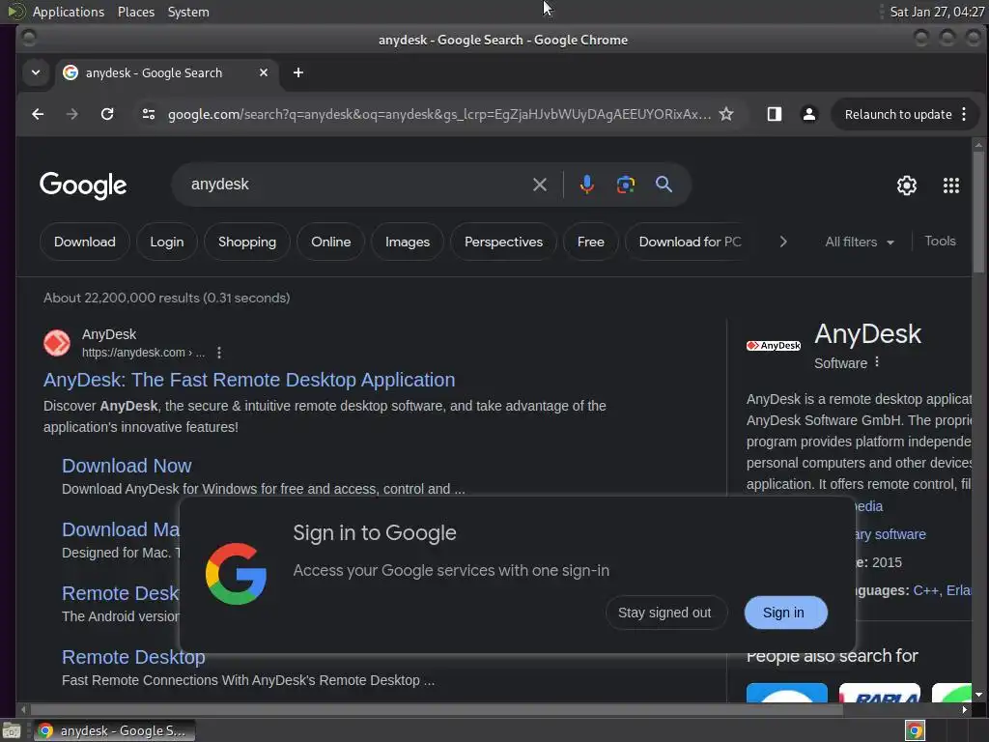This screenshot has width=989, height=742.
Task: Click the scroll down arrow
Action: [978, 695]
